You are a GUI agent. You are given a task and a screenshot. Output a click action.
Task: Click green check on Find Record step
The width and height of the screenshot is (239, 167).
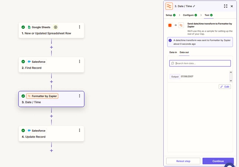pyautogui.click(x=23, y=61)
